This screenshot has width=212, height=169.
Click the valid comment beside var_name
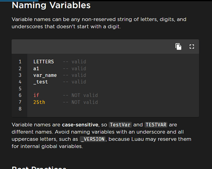75,75
